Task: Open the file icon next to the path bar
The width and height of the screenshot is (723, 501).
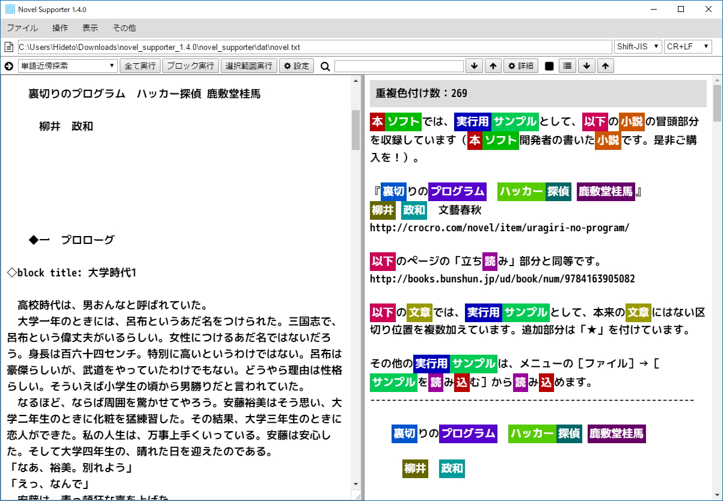Action: coord(8,46)
